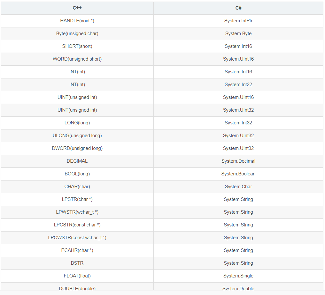Click the DECIMAL cell
325x295 pixels.
click(77, 161)
